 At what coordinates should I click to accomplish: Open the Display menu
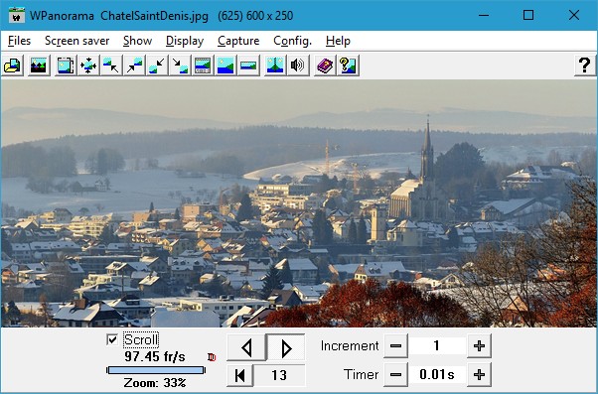(x=185, y=41)
